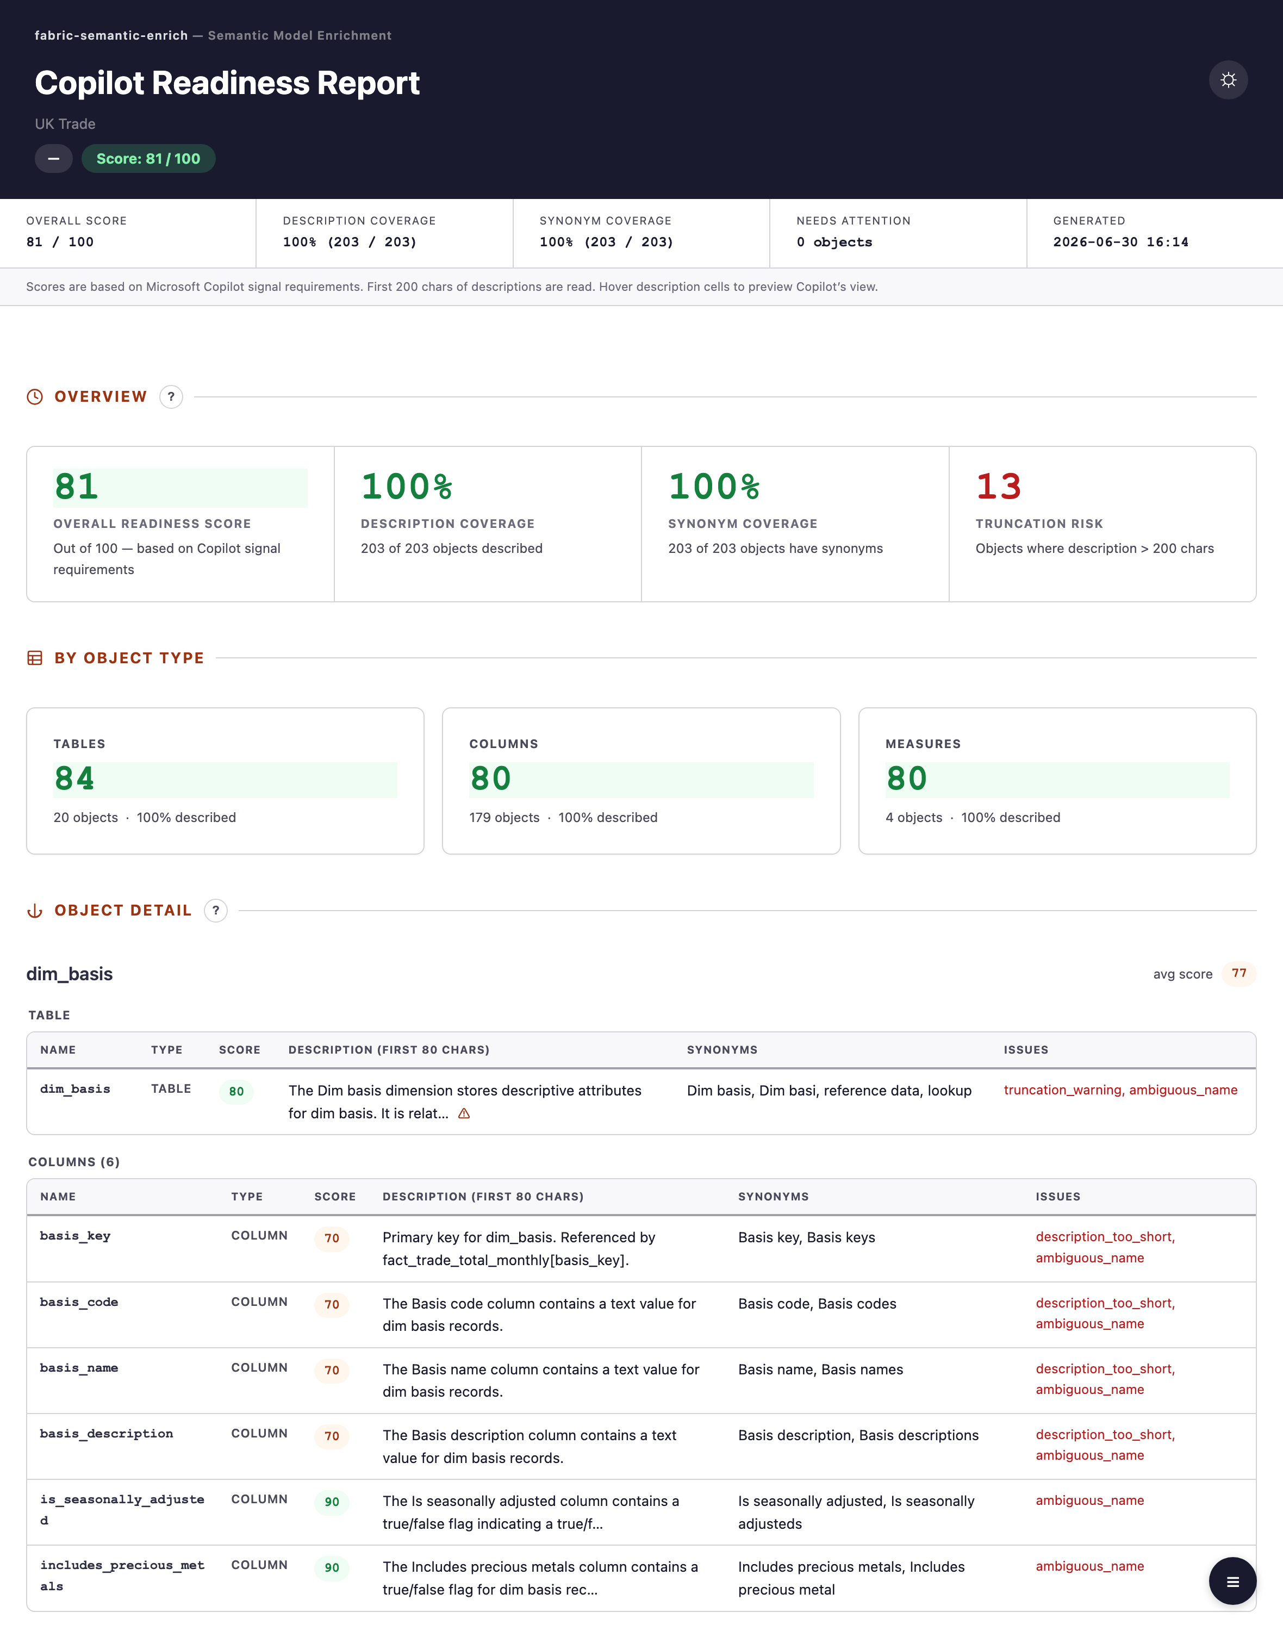Select the Tables score card

click(226, 781)
